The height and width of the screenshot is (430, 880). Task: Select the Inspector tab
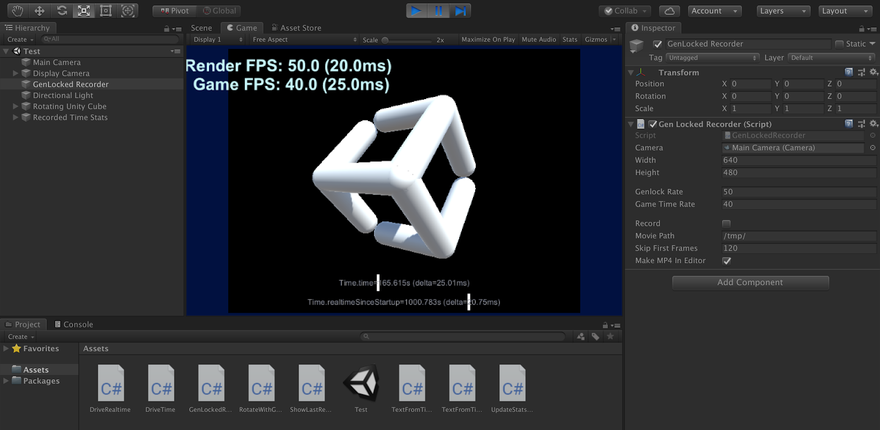pyautogui.click(x=653, y=28)
